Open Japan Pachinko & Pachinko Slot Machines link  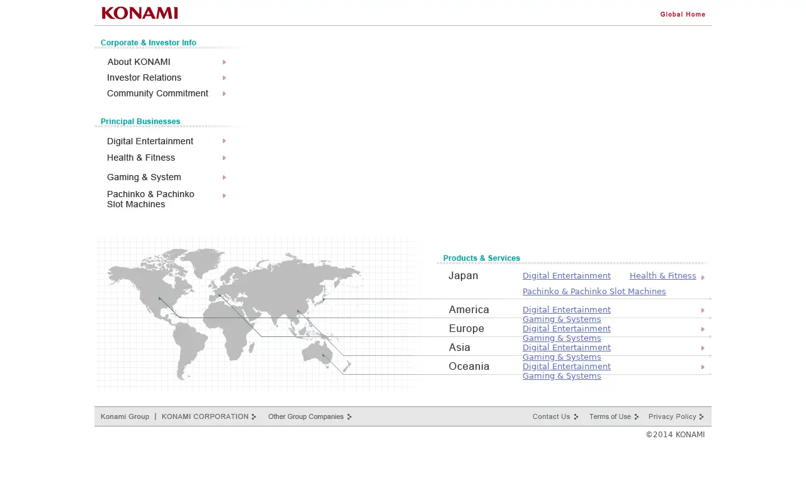point(594,291)
